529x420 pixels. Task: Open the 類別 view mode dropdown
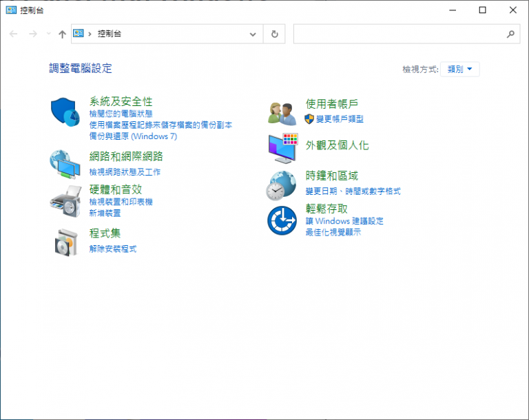[x=459, y=69]
